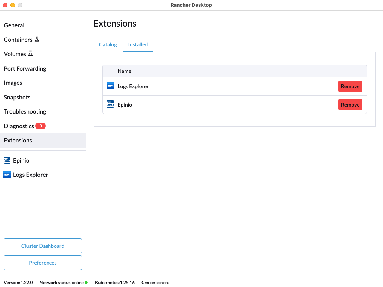This screenshot has width=383, height=287.
Task: Open the Cluster Dashboard
Action: click(43, 246)
